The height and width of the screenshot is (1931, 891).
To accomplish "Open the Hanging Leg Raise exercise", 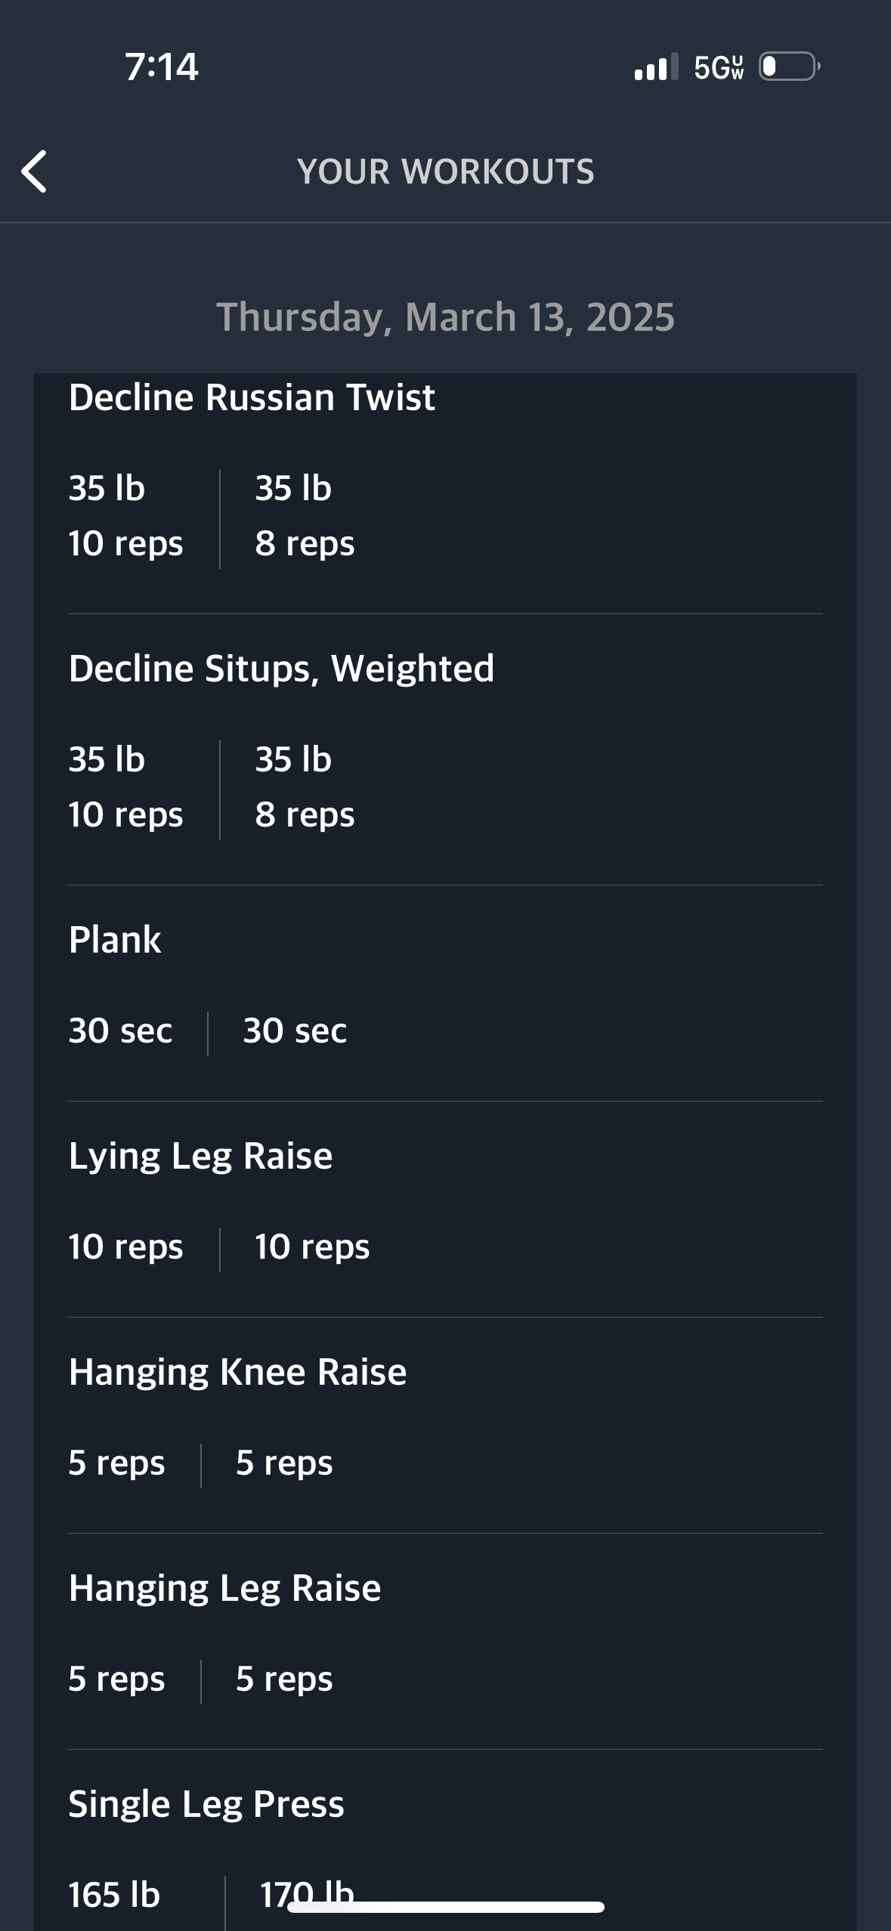I will pyautogui.click(x=224, y=1588).
